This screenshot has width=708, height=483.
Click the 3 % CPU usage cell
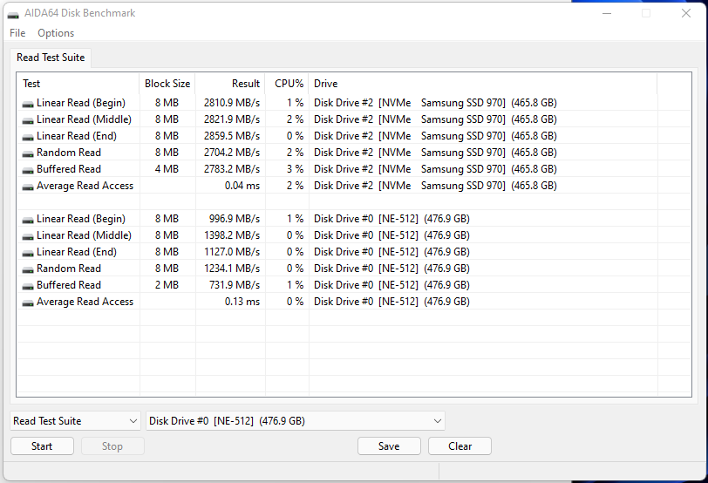[x=295, y=169]
